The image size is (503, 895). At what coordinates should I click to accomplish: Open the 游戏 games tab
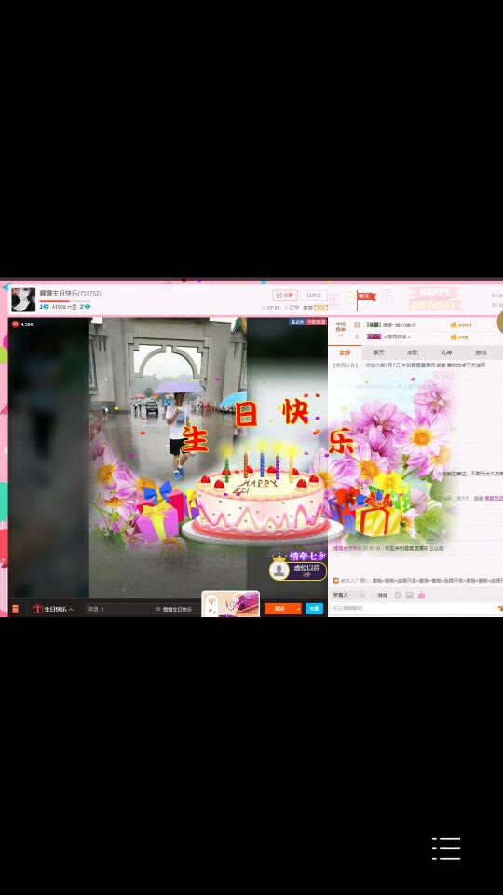tap(482, 352)
